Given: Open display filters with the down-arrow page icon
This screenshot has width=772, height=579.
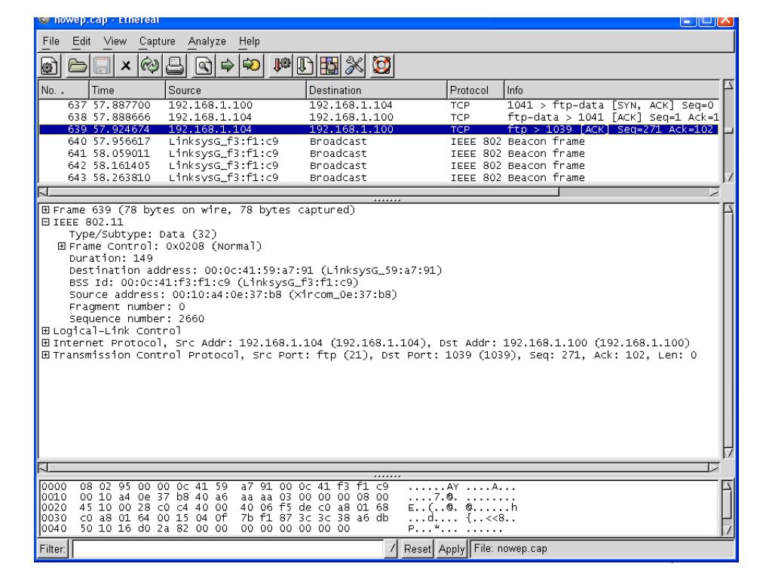Looking at the screenshot, I should tap(305, 66).
